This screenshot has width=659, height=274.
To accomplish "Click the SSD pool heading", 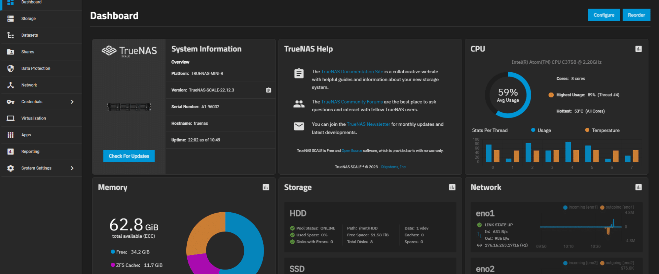I will pyautogui.click(x=297, y=269).
